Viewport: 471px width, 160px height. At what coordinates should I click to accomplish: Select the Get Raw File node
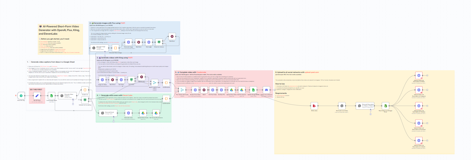pyautogui.click(x=221, y=90)
